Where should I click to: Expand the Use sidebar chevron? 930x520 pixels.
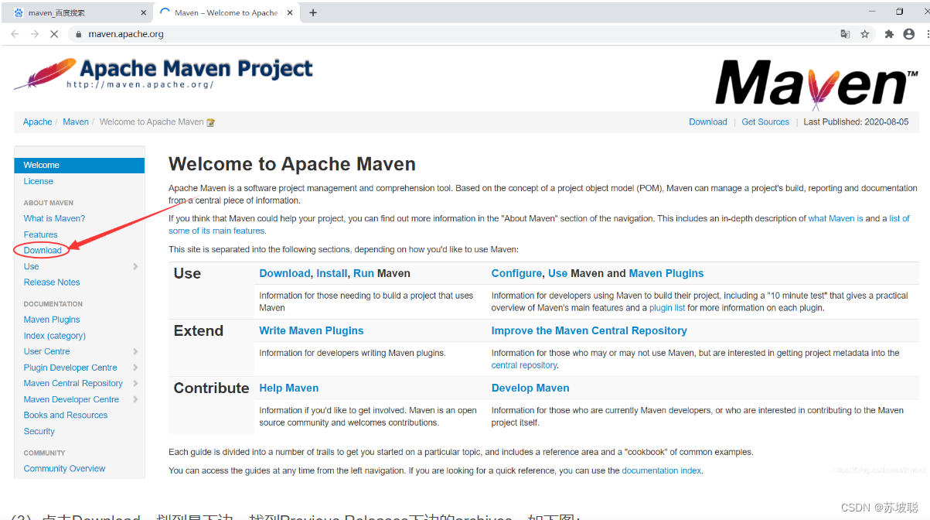[135, 266]
